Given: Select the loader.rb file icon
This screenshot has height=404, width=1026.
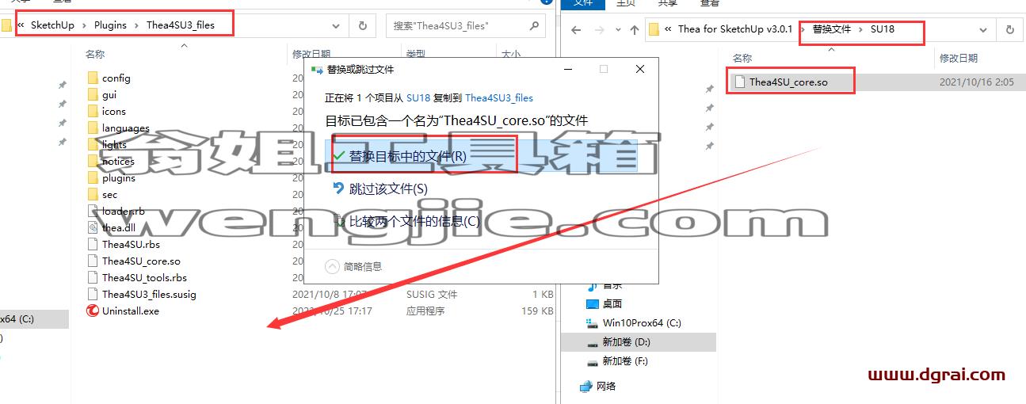Looking at the screenshot, I should (93, 211).
